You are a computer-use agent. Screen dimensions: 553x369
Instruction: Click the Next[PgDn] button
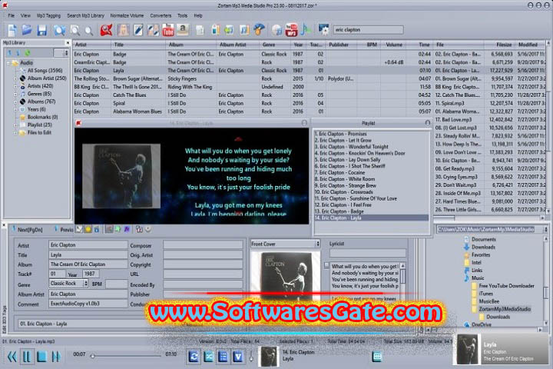[28, 230]
